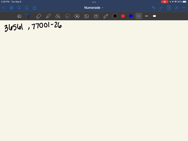Select the Eraser tool
Viewport: 188px width, 141px height.
(38, 16)
